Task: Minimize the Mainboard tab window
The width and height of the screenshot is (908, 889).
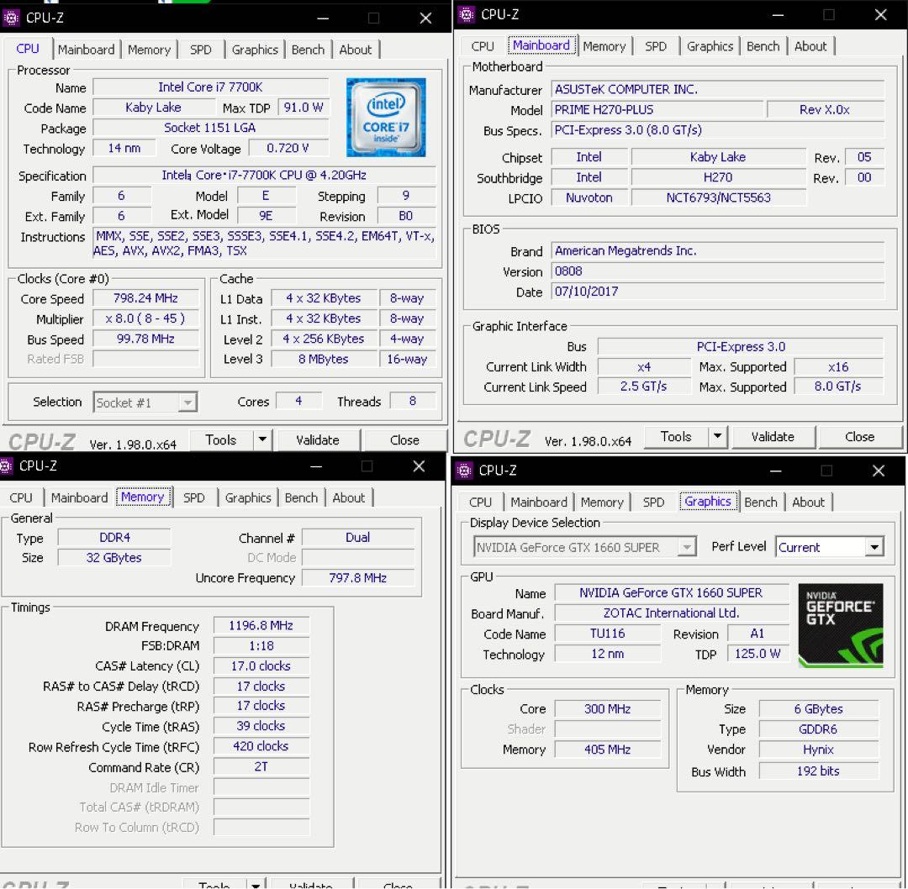Action: point(778,15)
